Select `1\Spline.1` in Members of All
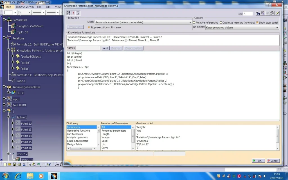Image resolution: width=288 pixels, height=180 pixels. tap(143, 141)
